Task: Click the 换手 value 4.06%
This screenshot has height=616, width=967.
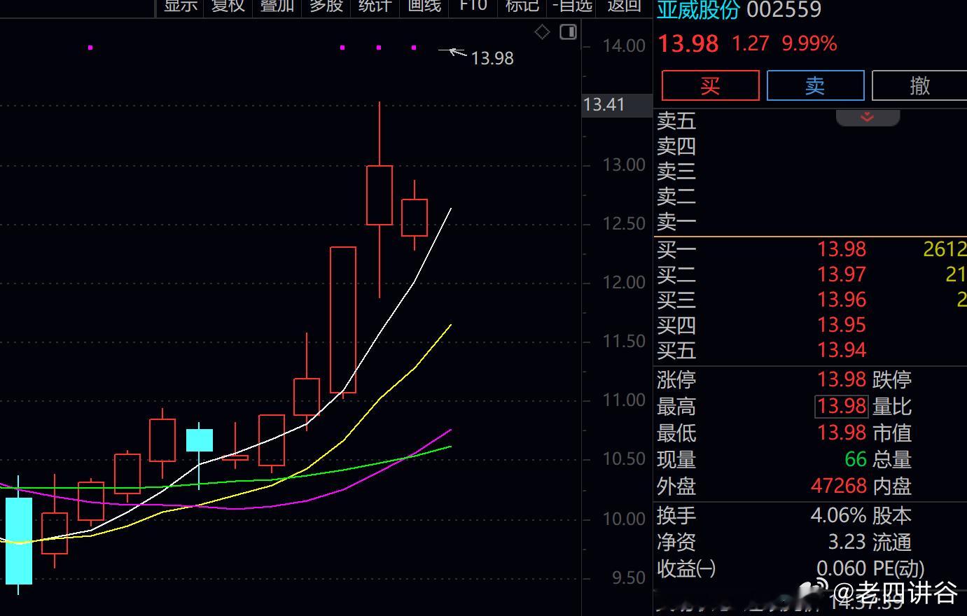Action: click(x=838, y=516)
